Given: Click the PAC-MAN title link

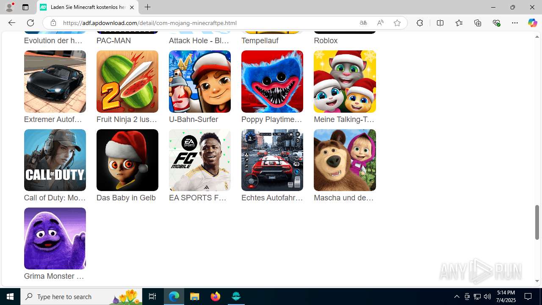Looking at the screenshot, I should 113,41.
